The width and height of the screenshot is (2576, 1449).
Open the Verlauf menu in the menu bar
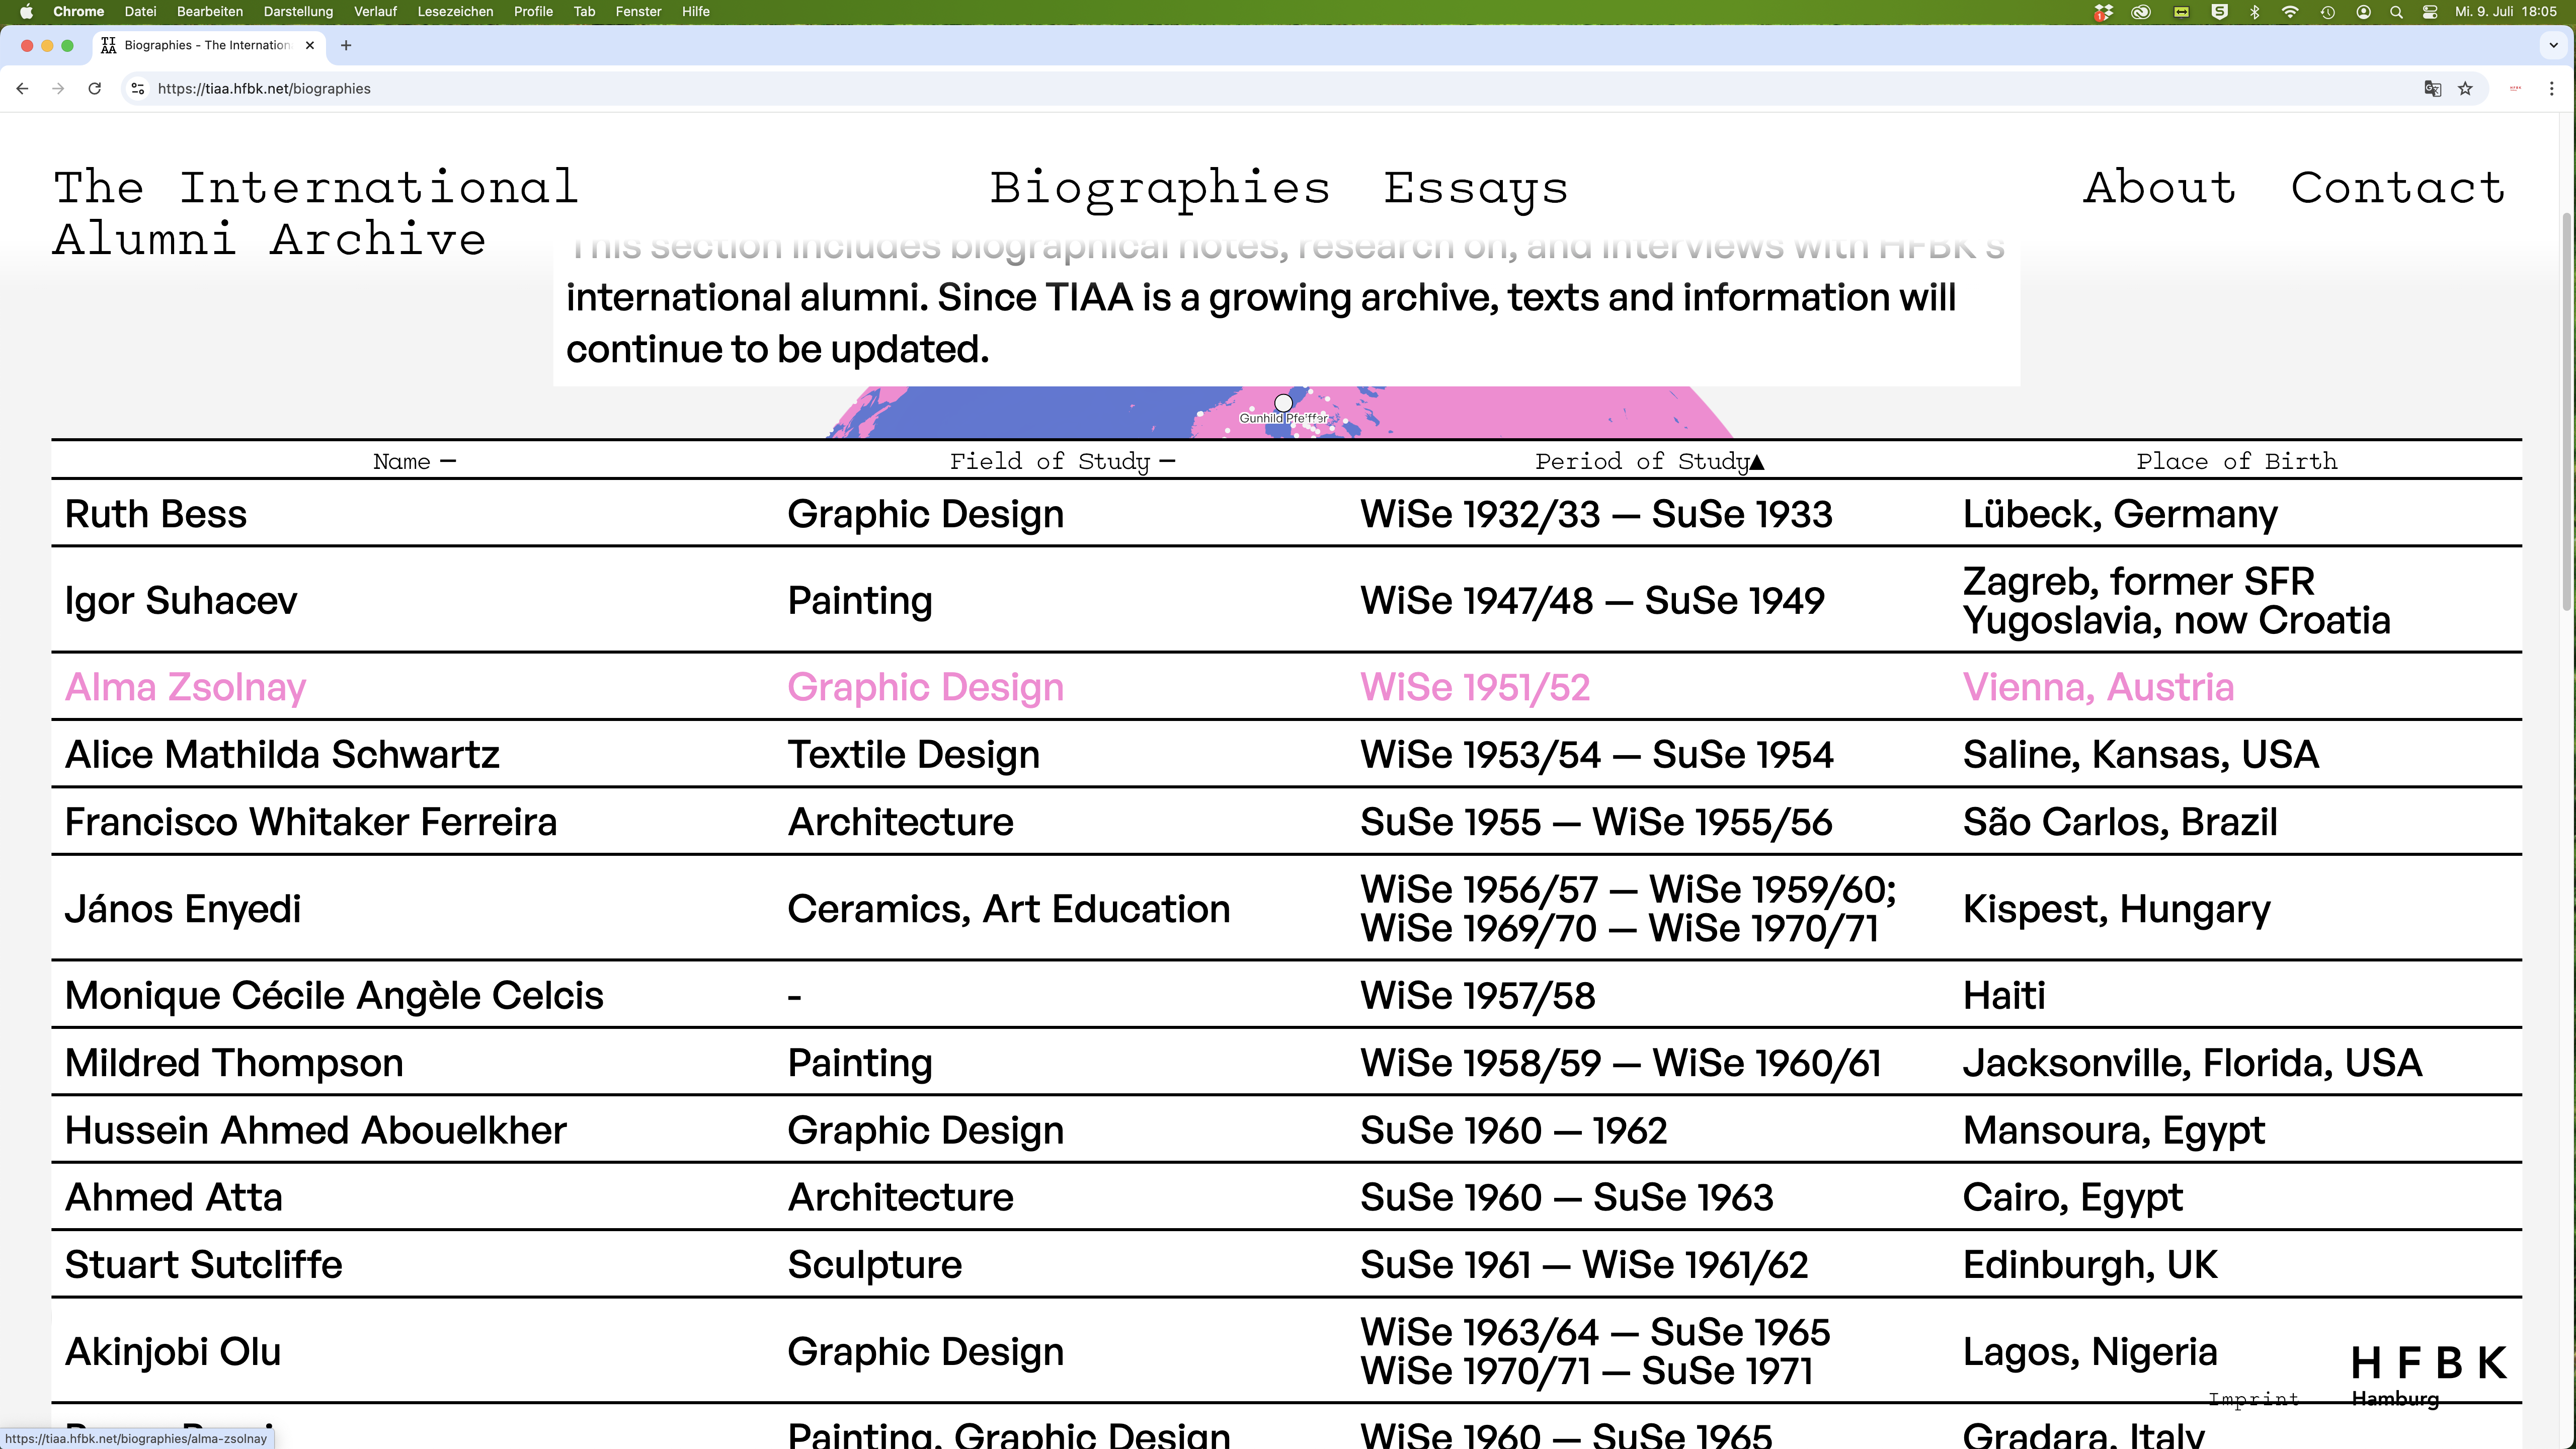coord(376,11)
